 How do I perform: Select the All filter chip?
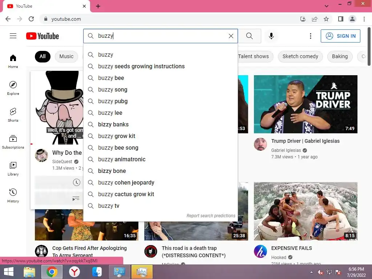(x=43, y=56)
